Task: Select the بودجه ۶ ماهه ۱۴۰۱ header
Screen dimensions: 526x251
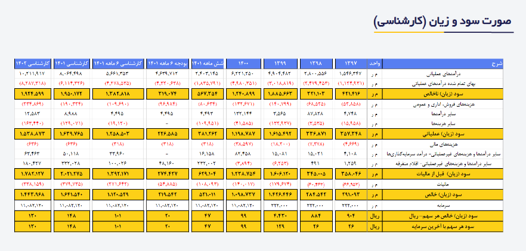Action: pyautogui.click(x=166, y=63)
